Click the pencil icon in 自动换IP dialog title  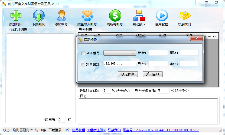click(80, 39)
